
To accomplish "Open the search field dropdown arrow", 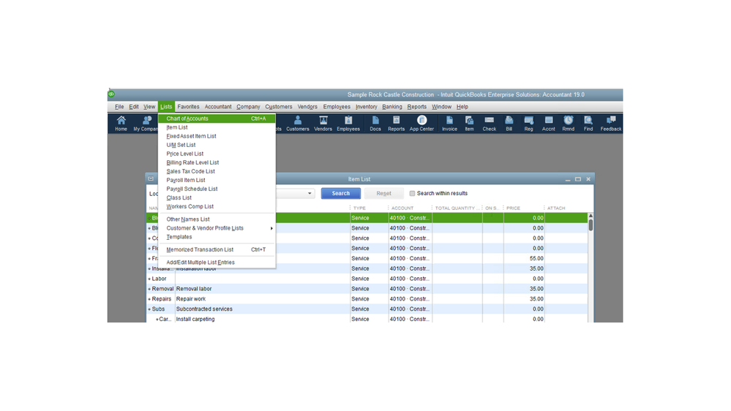I will pos(310,193).
